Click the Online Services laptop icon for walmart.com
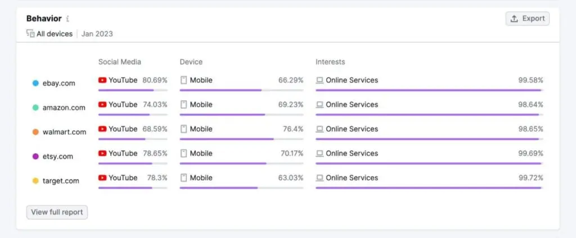 coord(319,129)
